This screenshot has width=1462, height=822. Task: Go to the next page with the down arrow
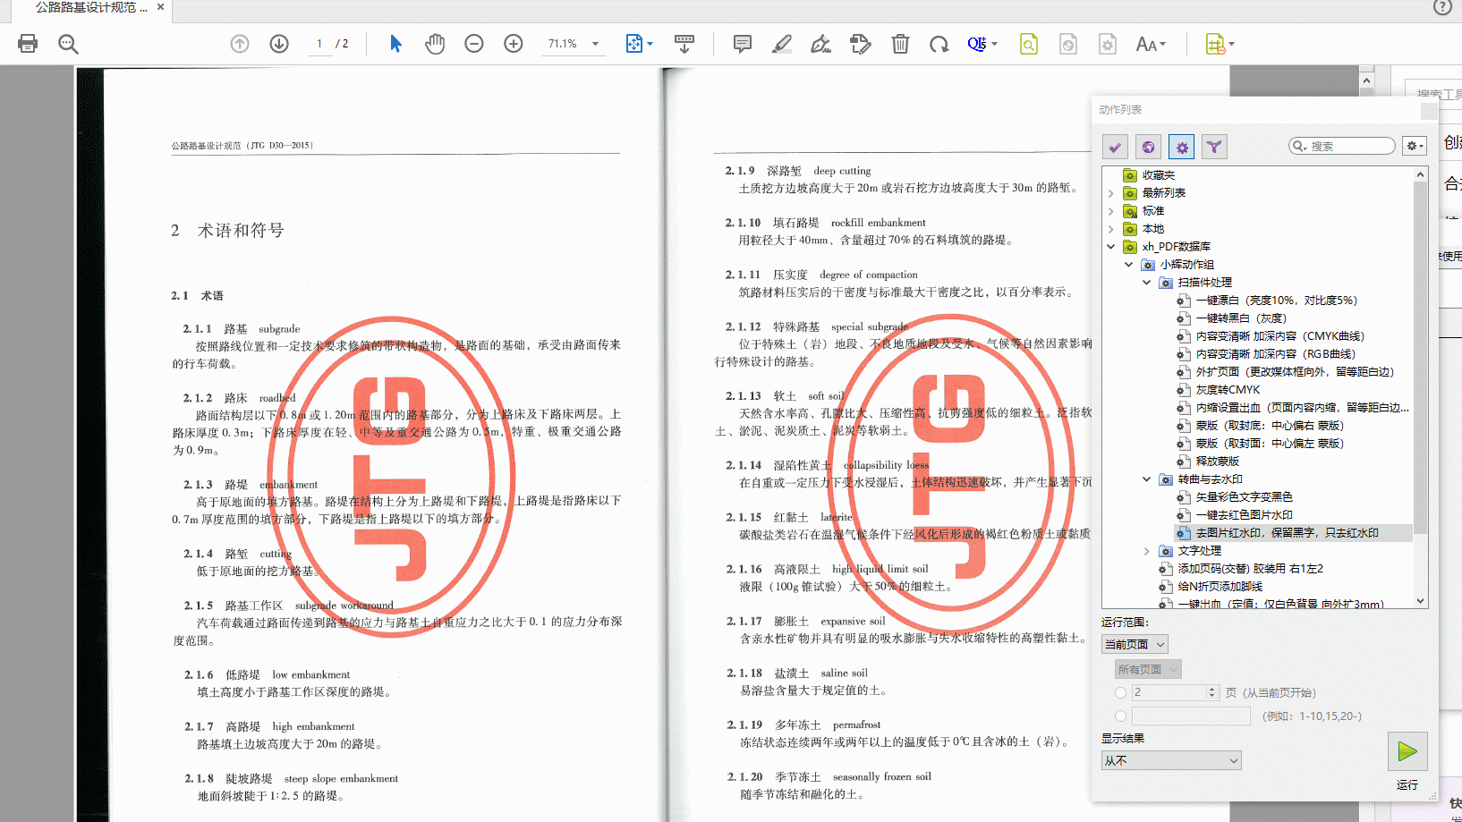(279, 43)
